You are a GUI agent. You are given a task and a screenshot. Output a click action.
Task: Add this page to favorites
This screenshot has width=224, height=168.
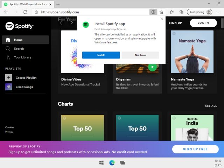[x=161, y=12]
